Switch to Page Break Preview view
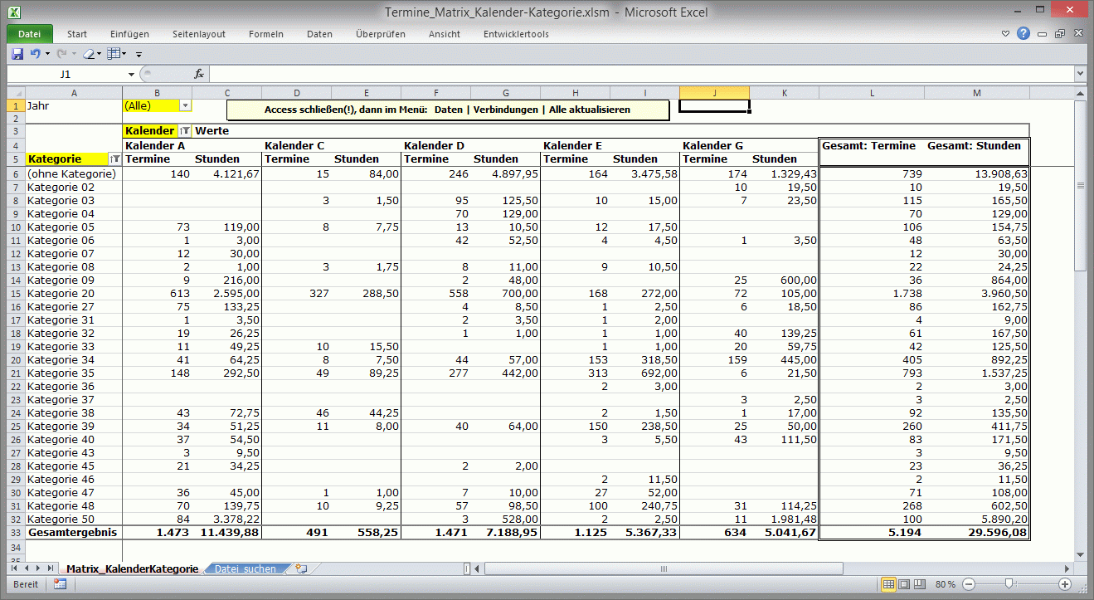Viewport: 1094px width, 600px height. pyautogui.click(x=921, y=584)
